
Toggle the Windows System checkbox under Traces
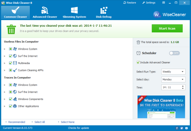pos(11,85)
